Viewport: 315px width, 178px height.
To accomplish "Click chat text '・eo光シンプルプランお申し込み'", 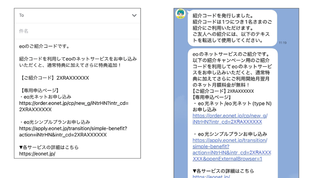I will coord(230,134).
